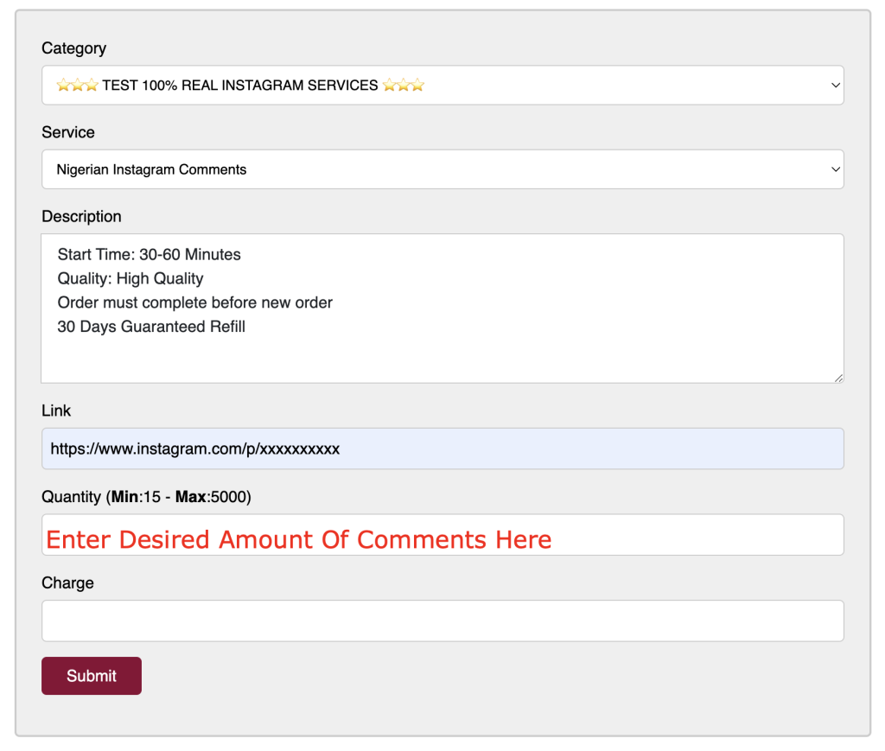Click the Quantity comments amount field
The image size is (885, 751).
(x=442, y=536)
